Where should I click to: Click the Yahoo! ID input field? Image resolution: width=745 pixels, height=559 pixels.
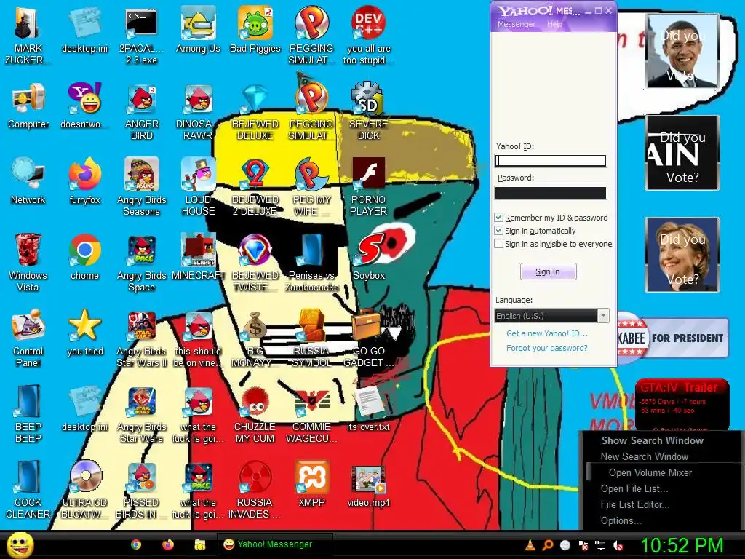pos(551,161)
